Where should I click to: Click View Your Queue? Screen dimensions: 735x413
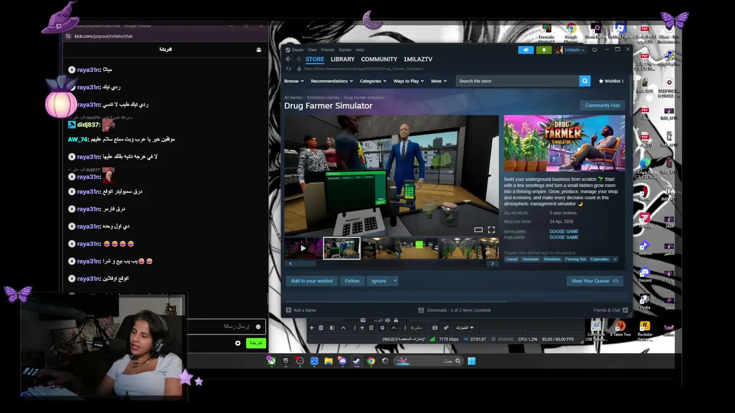point(595,281)
